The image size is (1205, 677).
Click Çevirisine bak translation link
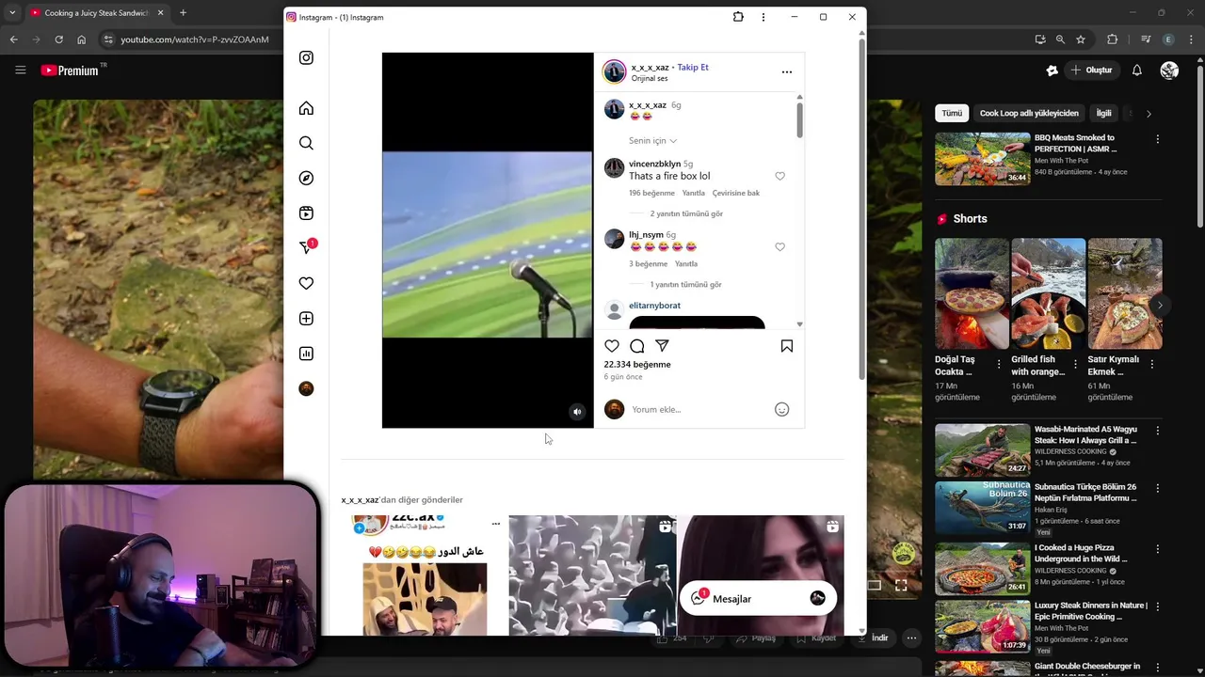(736, 193)
